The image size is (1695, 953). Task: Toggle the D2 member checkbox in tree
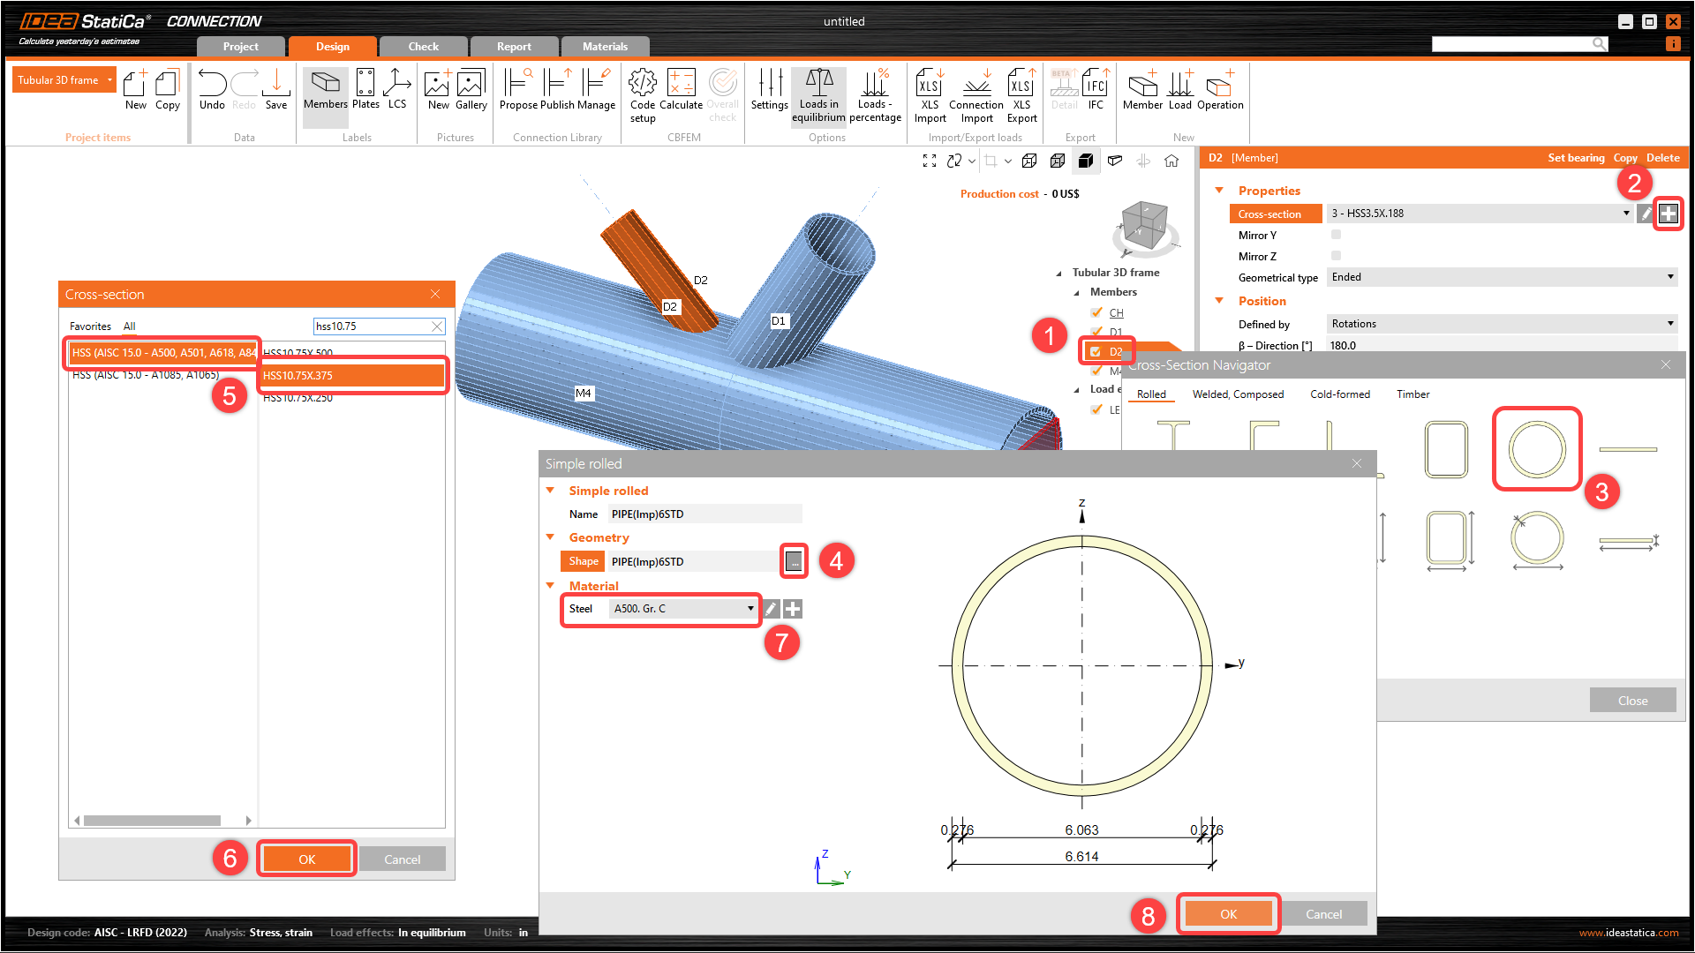tap(1096, 351)
